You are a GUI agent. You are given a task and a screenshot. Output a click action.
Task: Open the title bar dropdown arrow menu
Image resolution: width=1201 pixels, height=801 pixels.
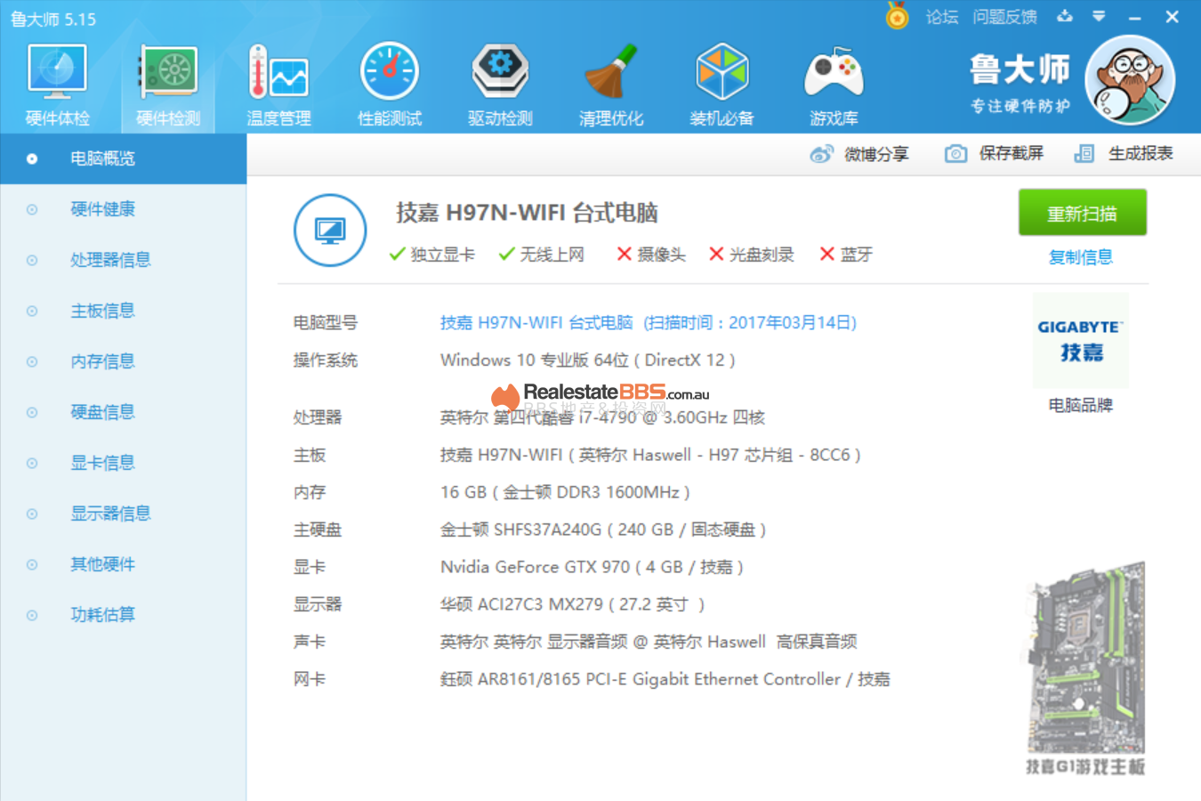tap(1099, 17)
